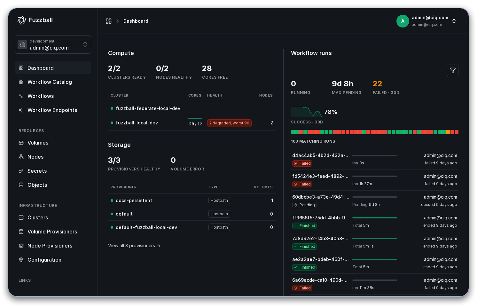This screenshot has width=477, height=307.
Task: Go to Dashboard in the sidebar
Action: click(53, 68)
